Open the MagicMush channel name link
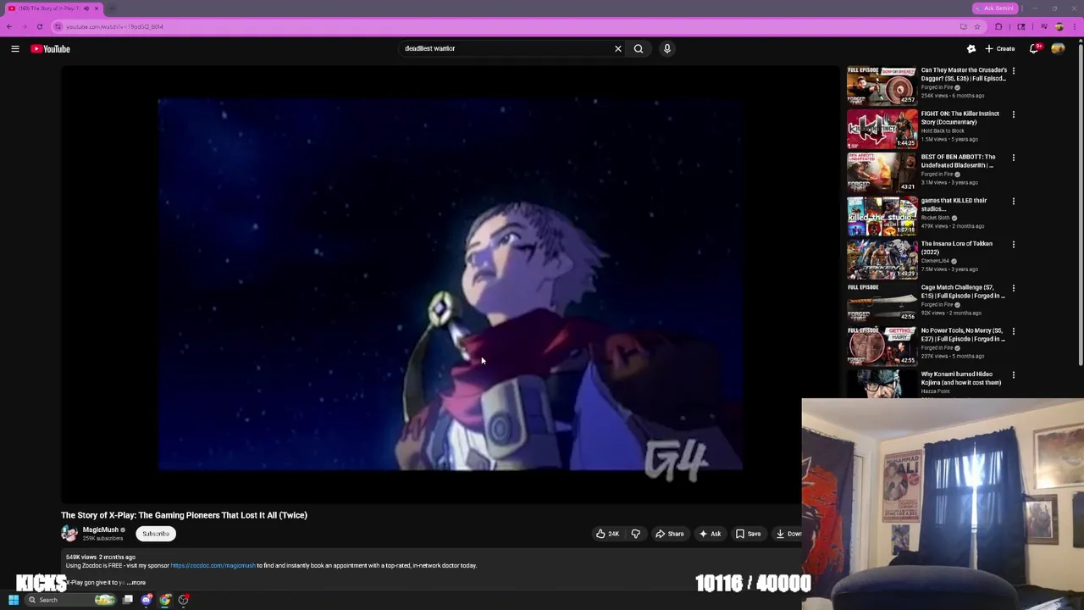 [101, 530]
